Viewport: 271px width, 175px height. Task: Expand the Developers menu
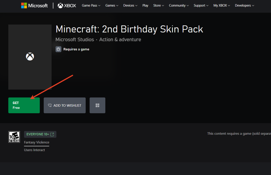[x=244, y=6]
